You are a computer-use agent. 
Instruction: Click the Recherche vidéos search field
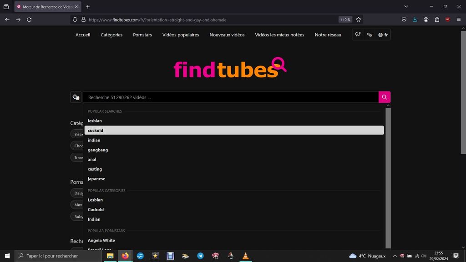pos(230,97)
